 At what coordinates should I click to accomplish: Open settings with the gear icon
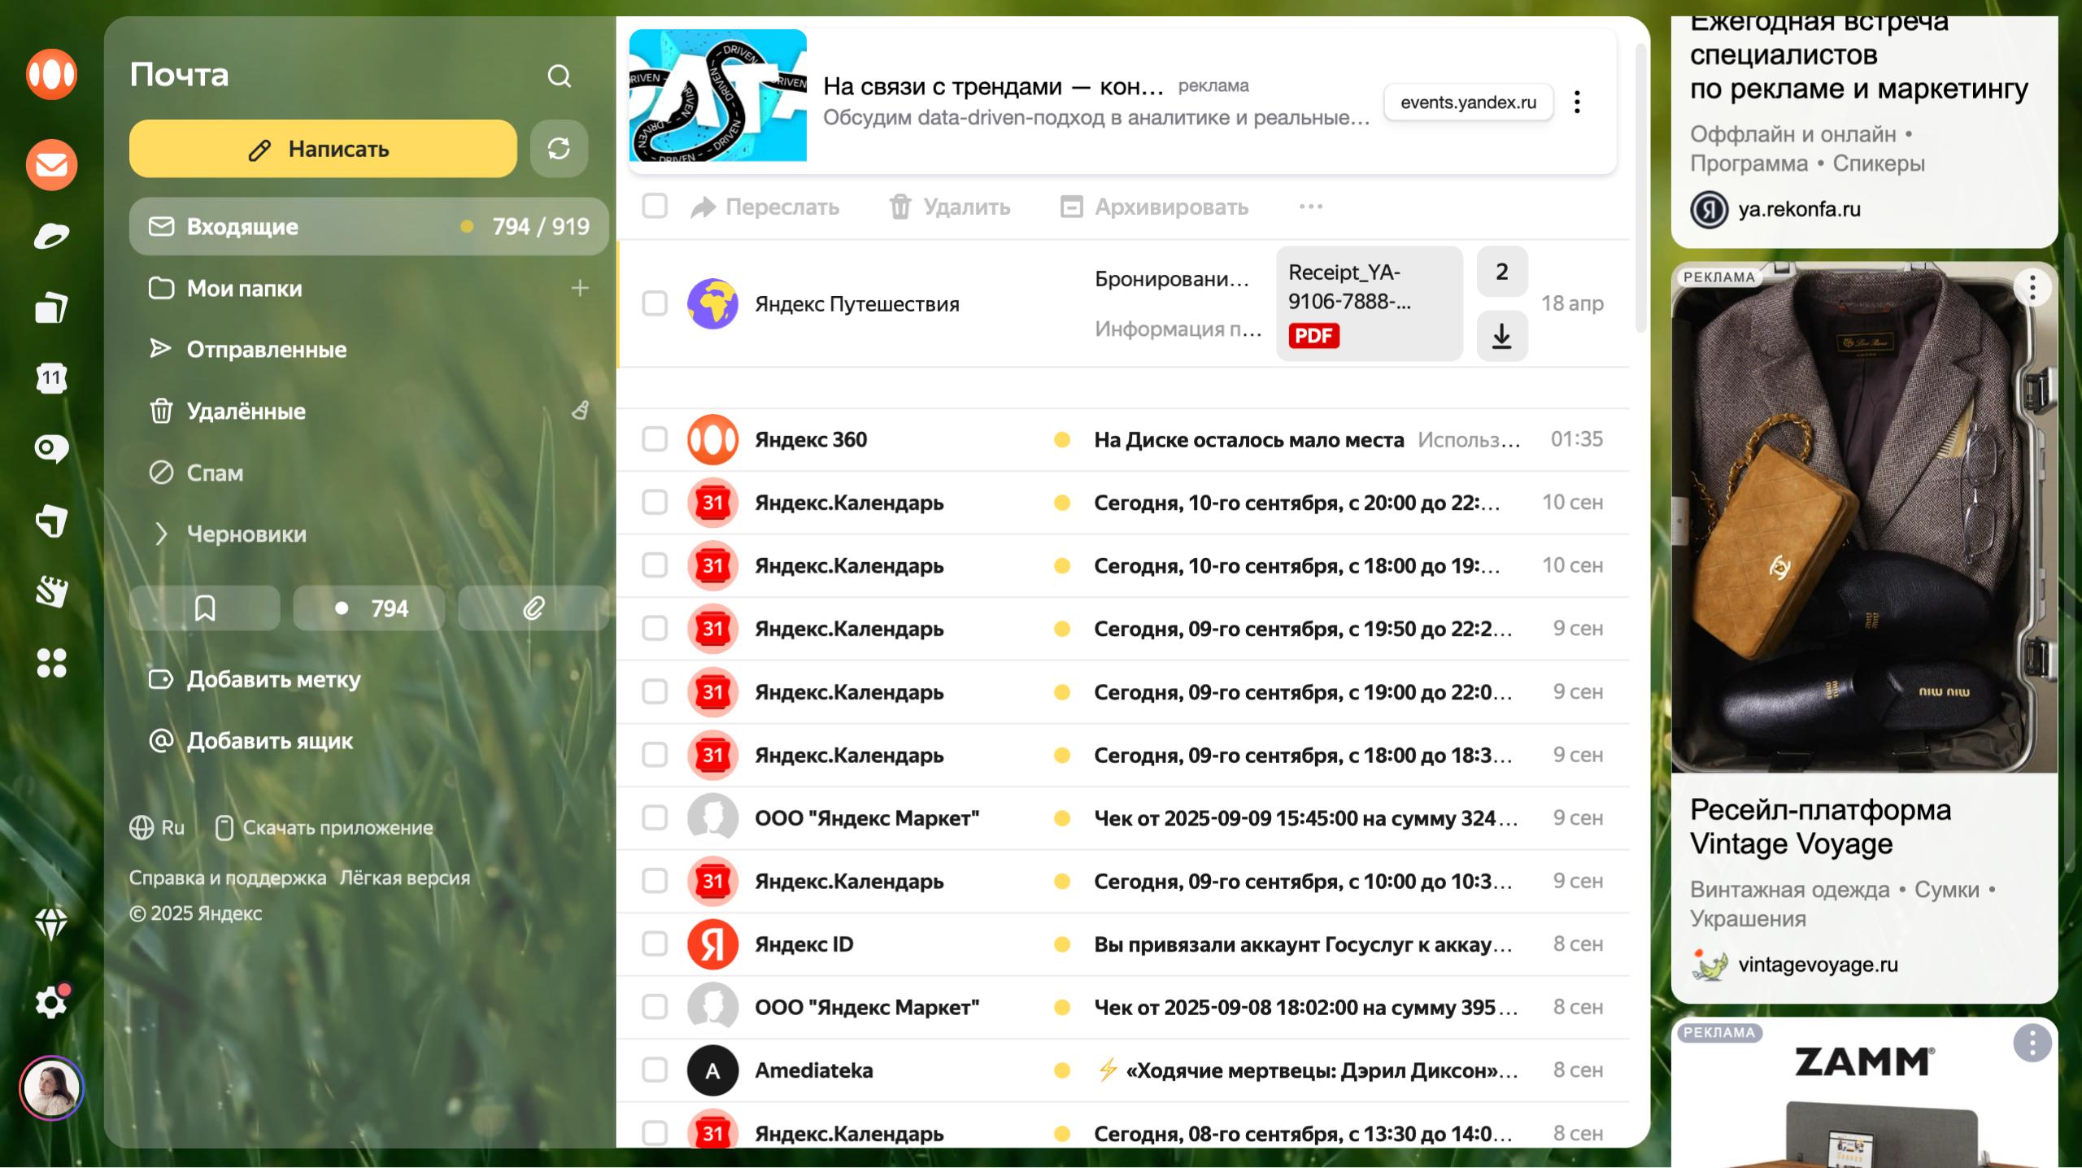[51, 1003]
